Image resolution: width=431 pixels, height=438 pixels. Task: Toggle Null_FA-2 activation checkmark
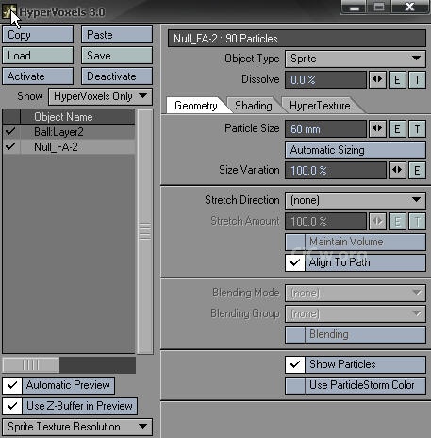[10, 146]
